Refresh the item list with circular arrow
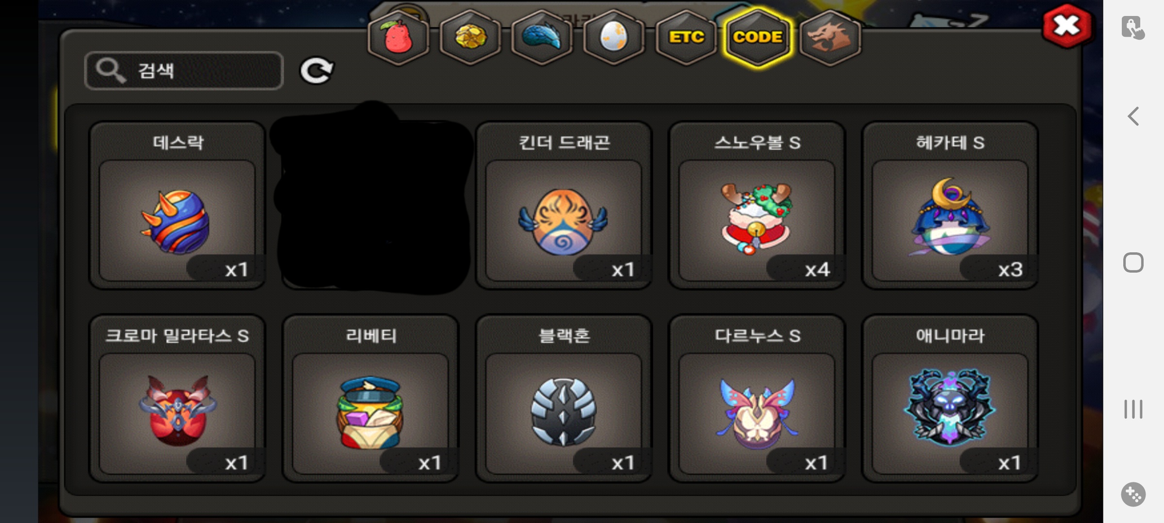1164x523 pixels. click(x=317, y=71)
